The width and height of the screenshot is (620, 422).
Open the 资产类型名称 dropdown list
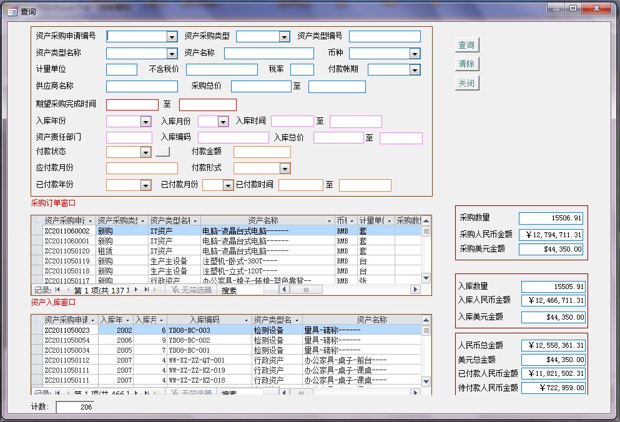[172, 54]
